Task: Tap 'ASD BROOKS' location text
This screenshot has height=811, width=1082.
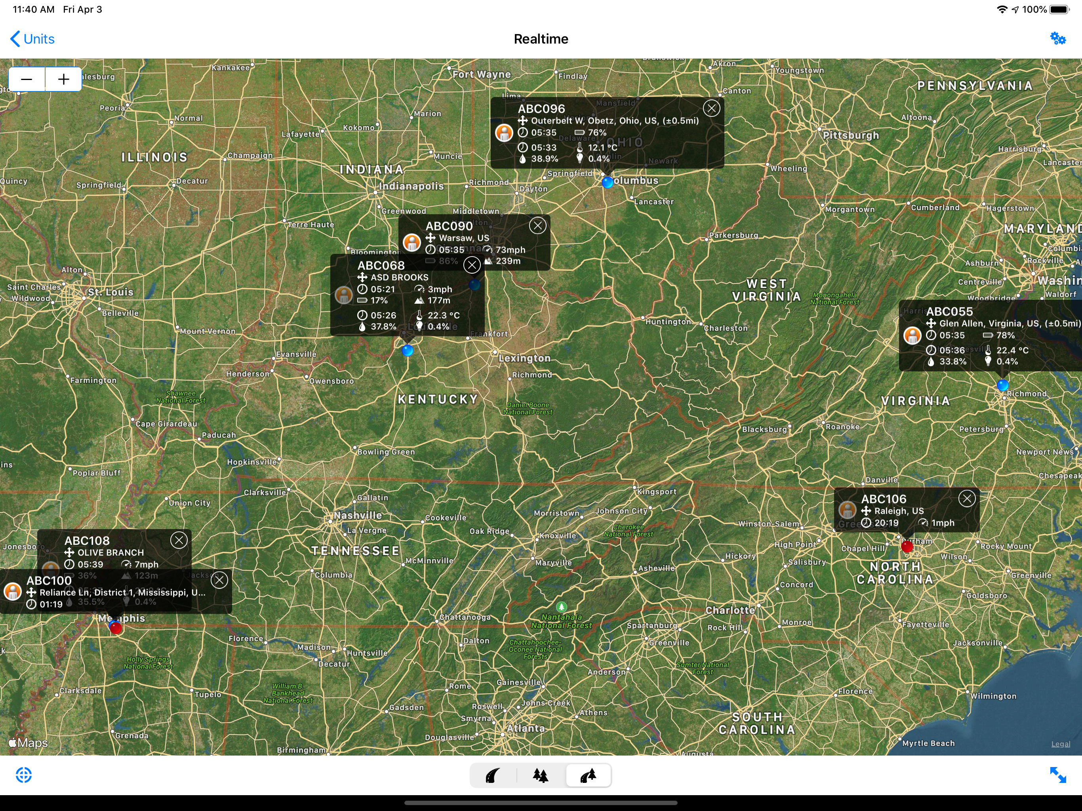Action: point(400,277)
